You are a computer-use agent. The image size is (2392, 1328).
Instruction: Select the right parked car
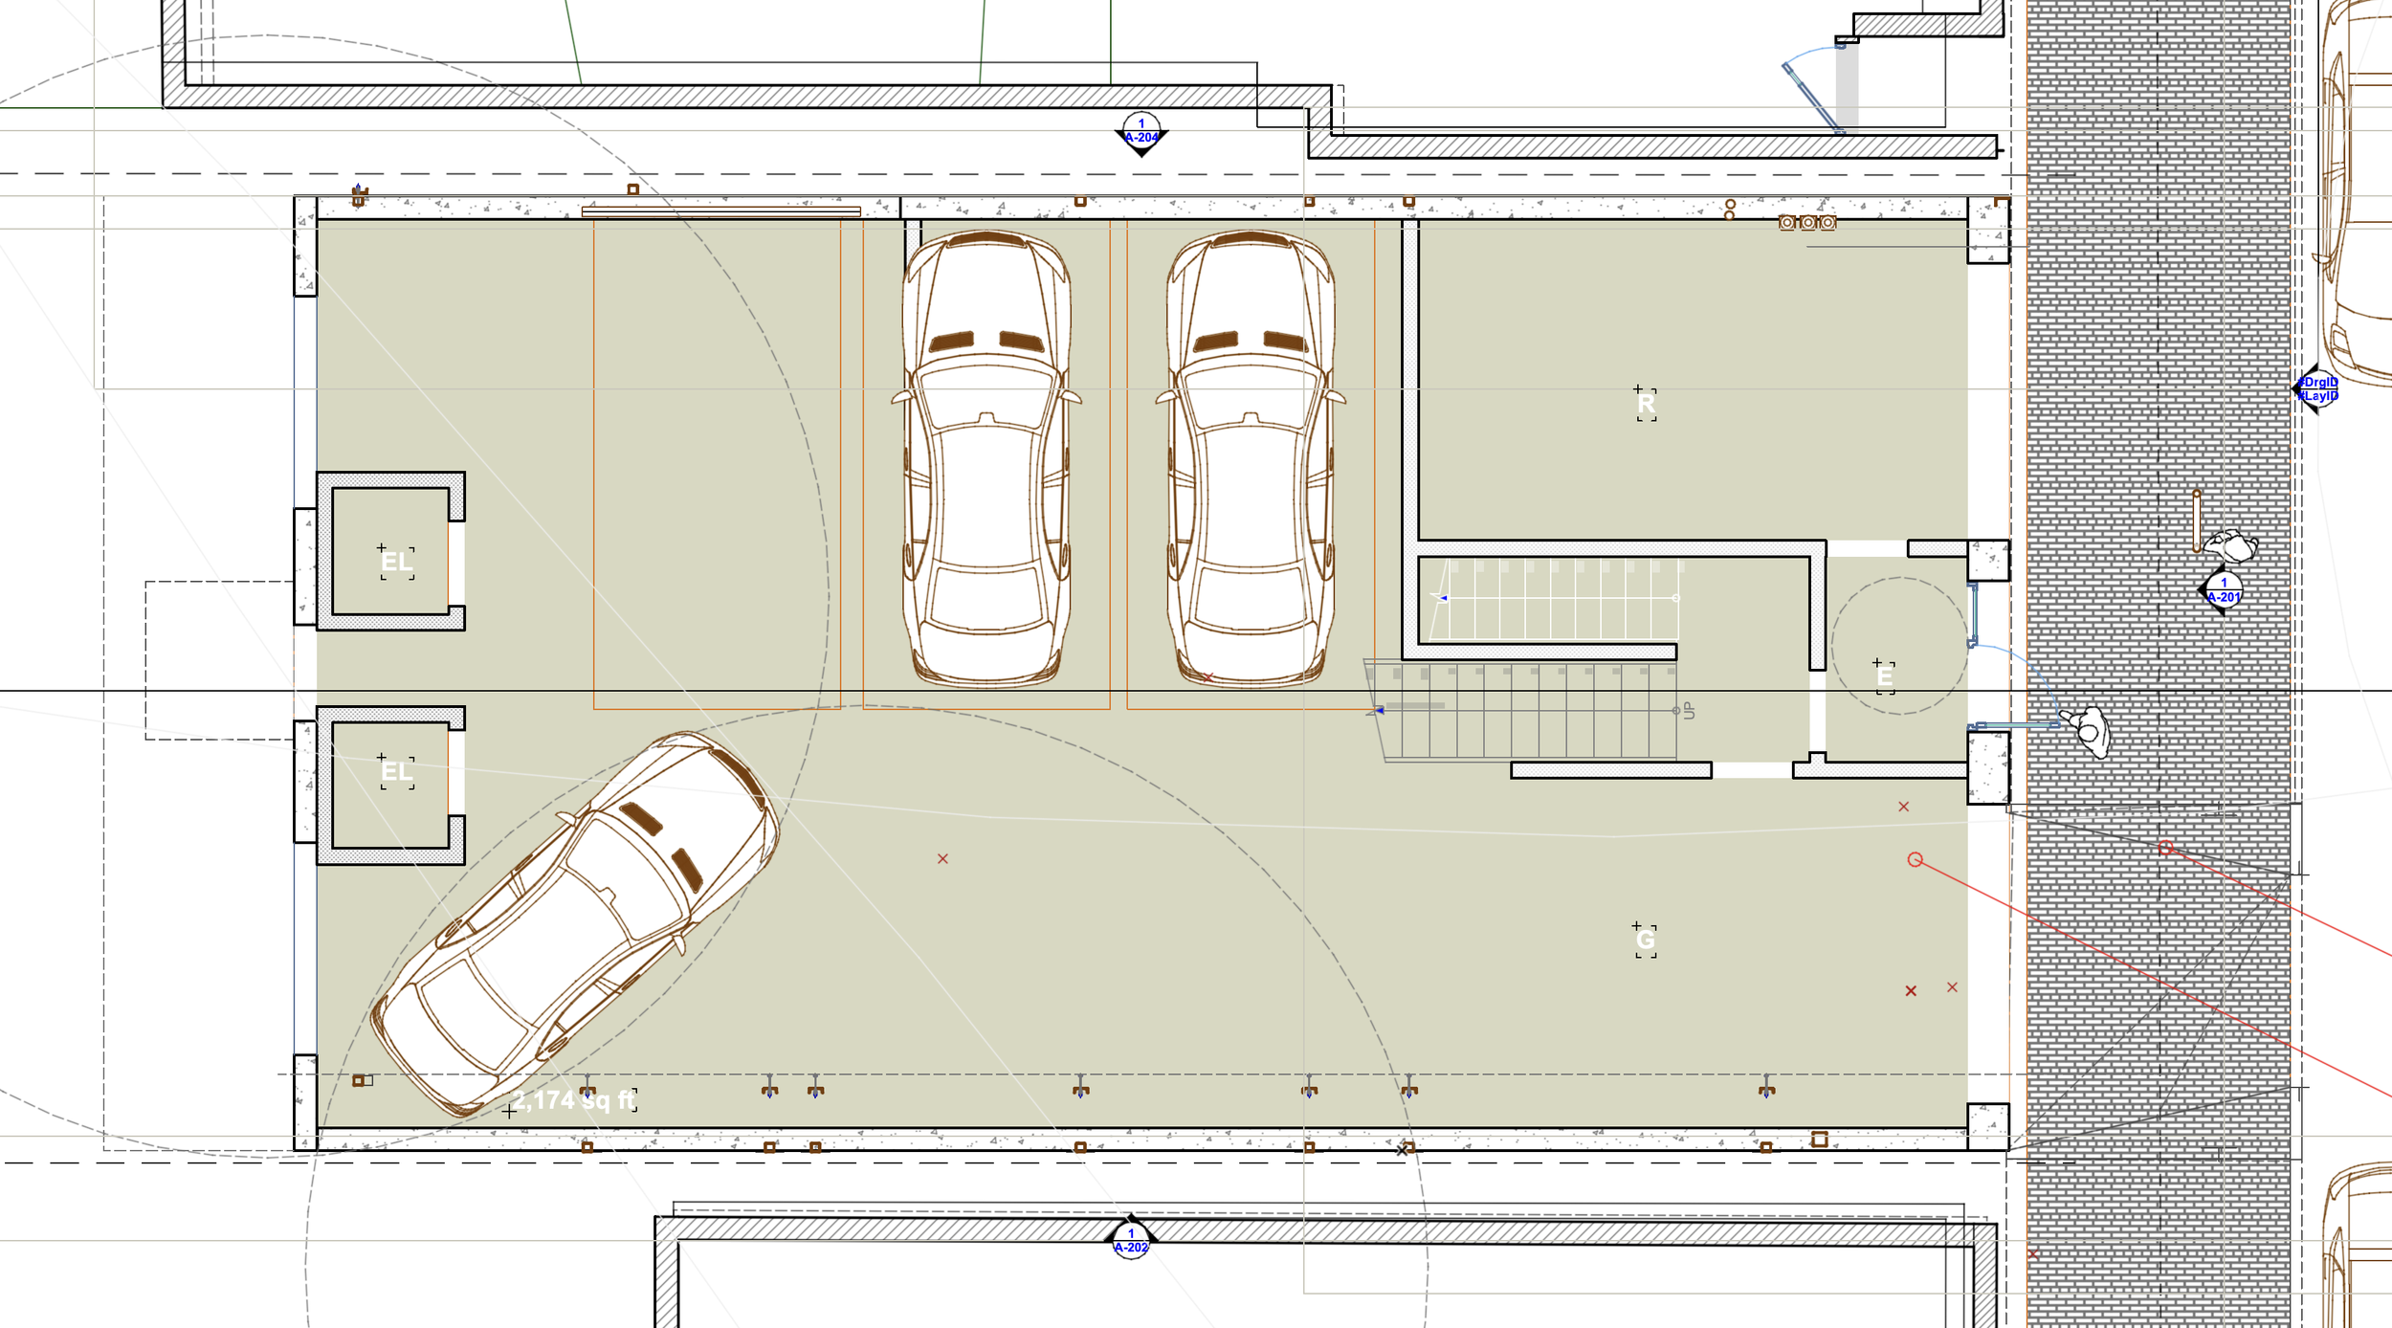coord(1251,457)
